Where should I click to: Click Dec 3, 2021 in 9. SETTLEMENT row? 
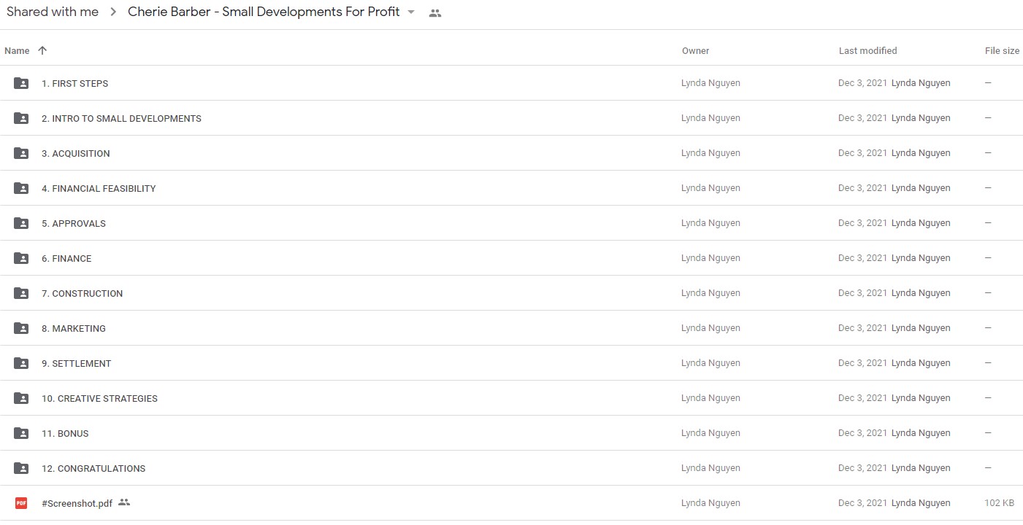(862, 363)
